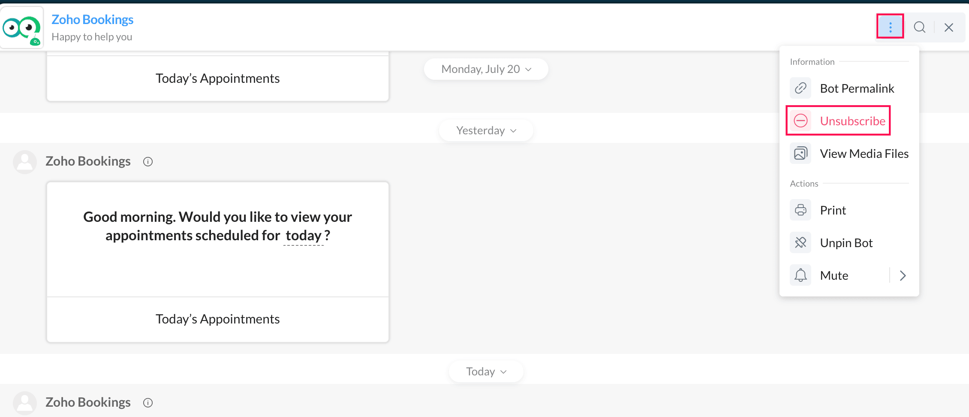The width and height of the screenshot is (969, 417).
Task: Expand the Yesterday date dropdown
Action: (486, 130)
